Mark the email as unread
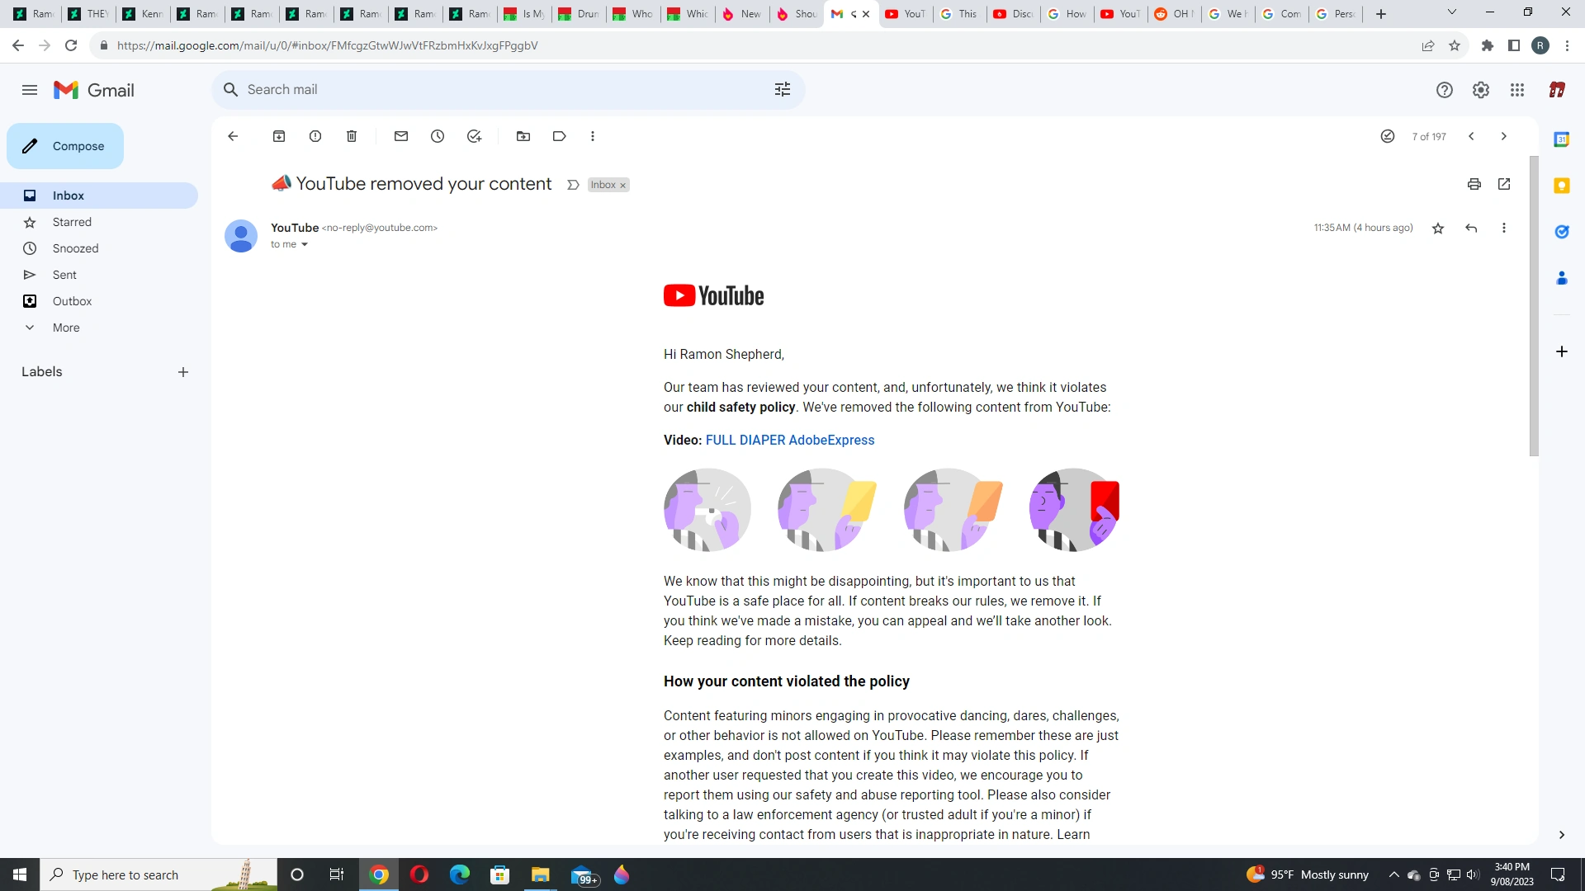Screen dimensions: 1585x891 click(401, 136)
